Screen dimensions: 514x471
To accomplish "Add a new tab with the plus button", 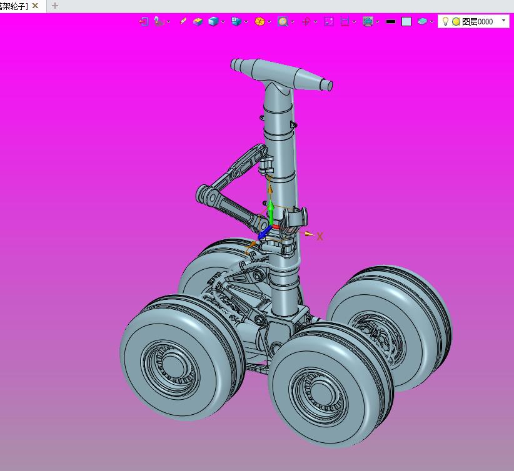I will pos(55,6).
